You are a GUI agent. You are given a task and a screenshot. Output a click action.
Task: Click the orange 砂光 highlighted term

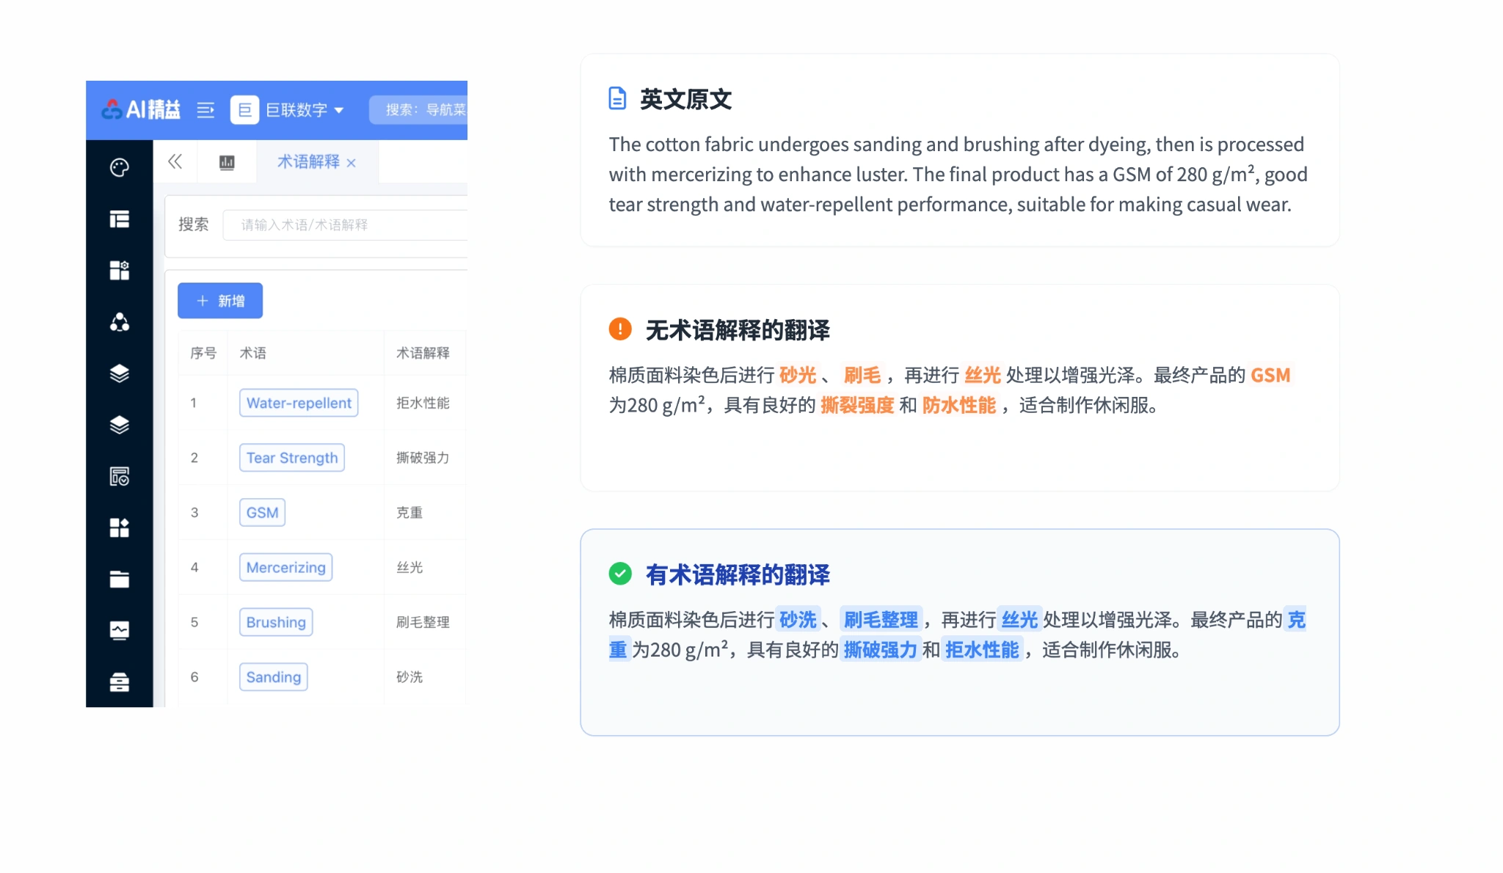[798, 375]
